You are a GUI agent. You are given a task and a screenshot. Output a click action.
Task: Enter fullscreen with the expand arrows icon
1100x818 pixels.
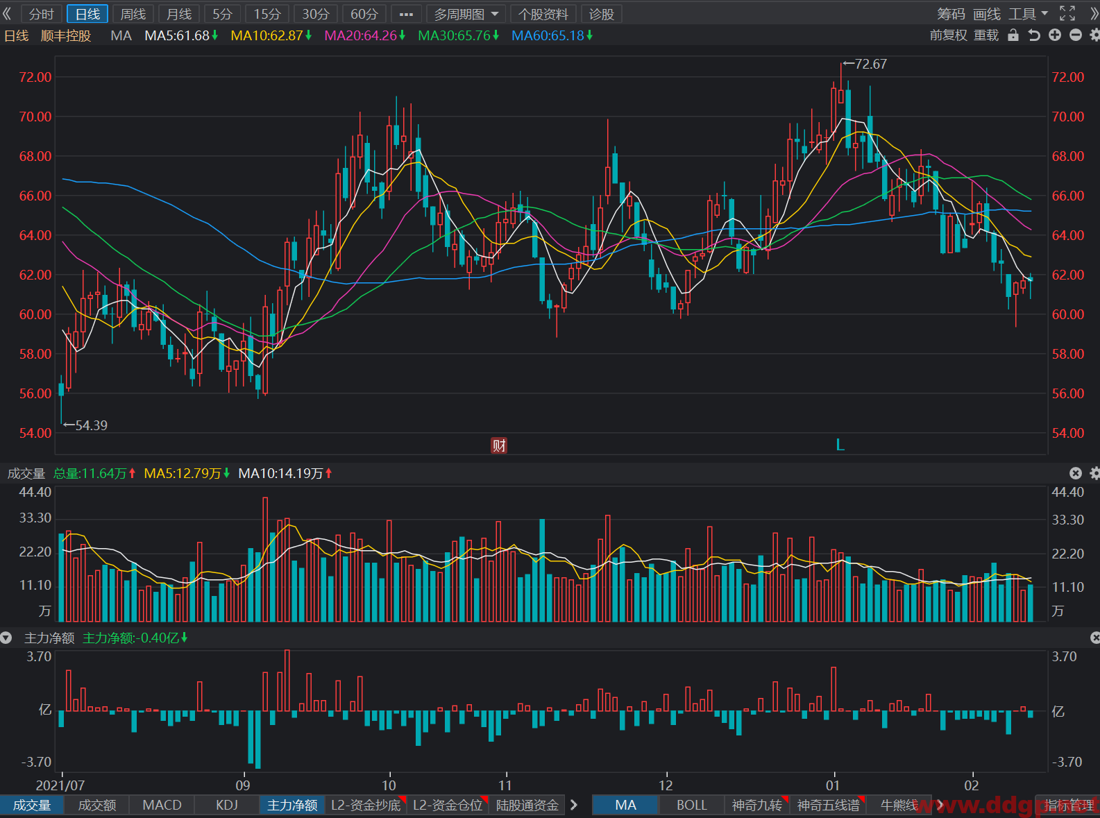[1067, 14]
